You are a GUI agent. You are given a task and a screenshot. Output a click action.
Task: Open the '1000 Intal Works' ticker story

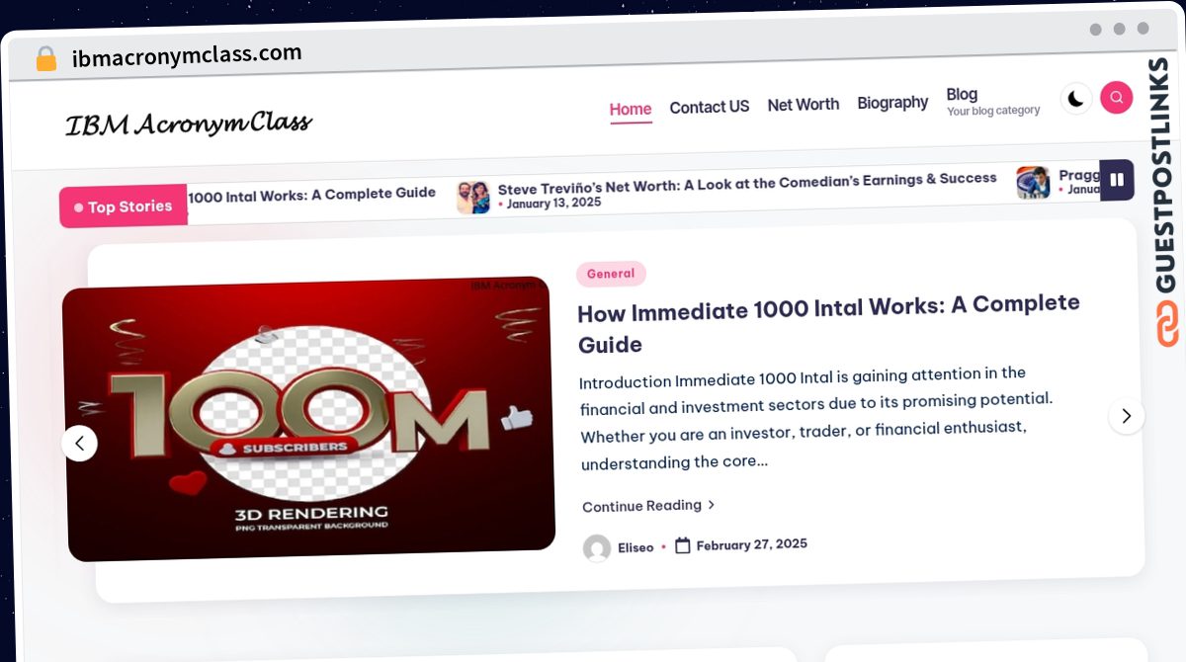point(311,195)
